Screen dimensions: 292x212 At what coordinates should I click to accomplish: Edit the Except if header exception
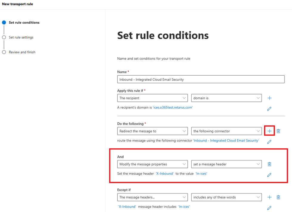(x=269, y=208)
